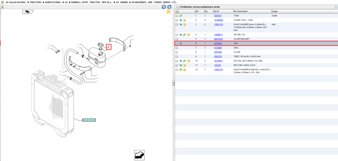Click the green arrow icon in the NUT,M6 row
The width and height of the screenshot is (338, 161).
pos(185,35)
